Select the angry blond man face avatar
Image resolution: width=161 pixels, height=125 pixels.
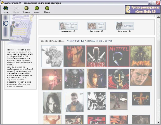141,77
